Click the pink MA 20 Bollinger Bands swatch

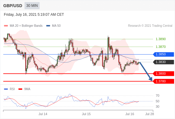6,26
